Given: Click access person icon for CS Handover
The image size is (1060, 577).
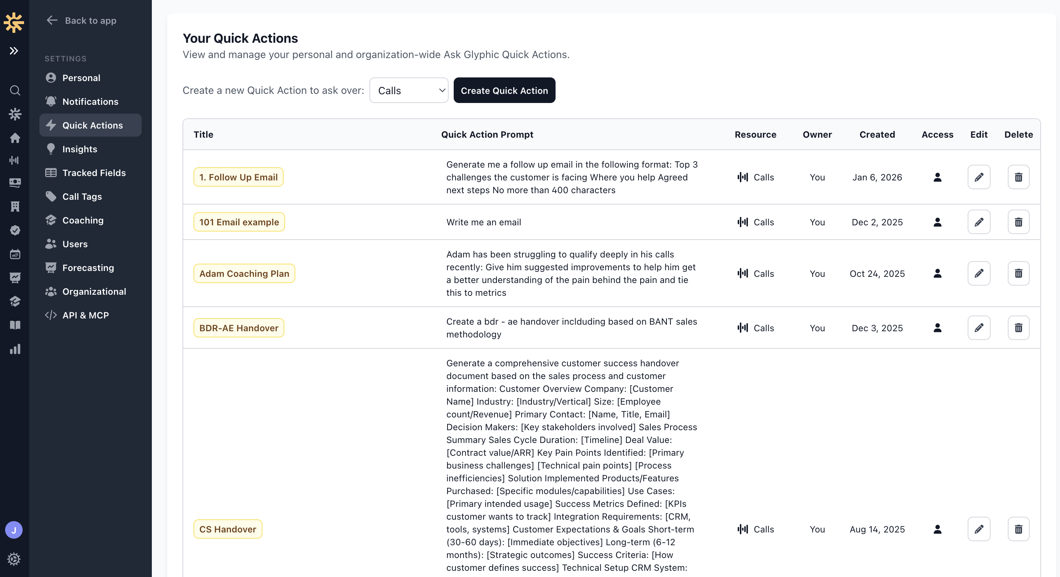Looking at the screenshot, I should (937, 529).
